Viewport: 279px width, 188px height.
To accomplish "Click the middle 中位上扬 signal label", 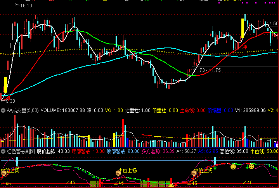I will pyautogui.click(x=128, y=170).
